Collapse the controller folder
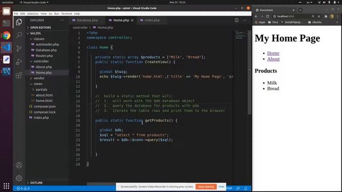342x192 pixels. (x=41, y=61)
